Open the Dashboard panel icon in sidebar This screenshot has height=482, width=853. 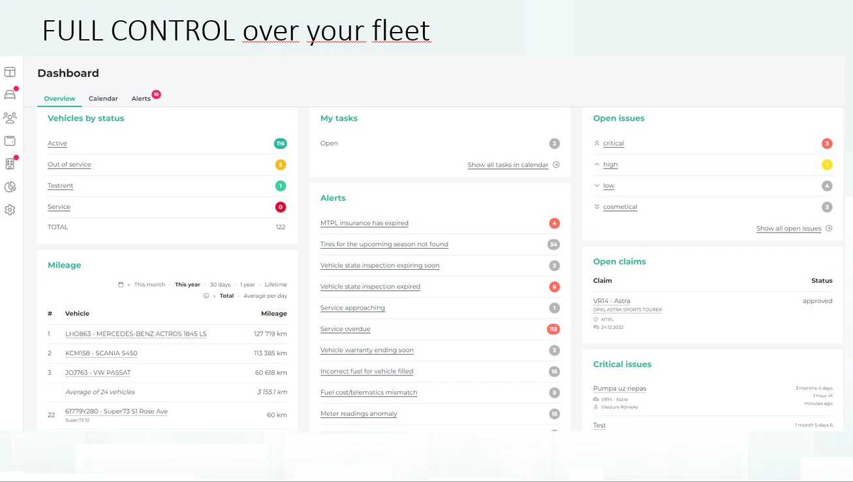click(10, 71)
